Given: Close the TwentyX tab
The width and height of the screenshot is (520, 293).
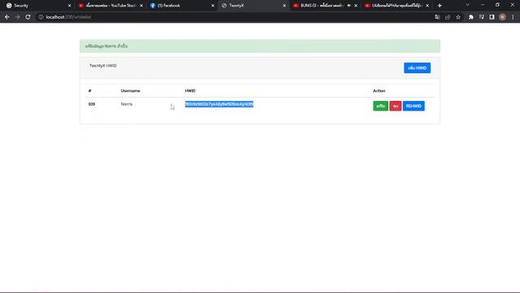Looking at the screenshot, I should point(284,6).
